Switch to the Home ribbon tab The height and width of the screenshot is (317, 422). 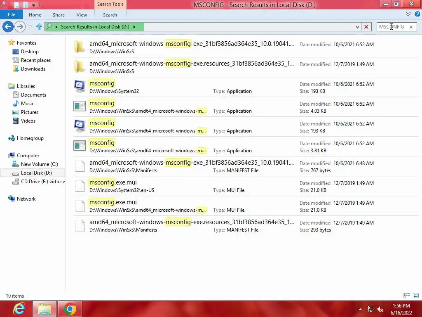35,15
